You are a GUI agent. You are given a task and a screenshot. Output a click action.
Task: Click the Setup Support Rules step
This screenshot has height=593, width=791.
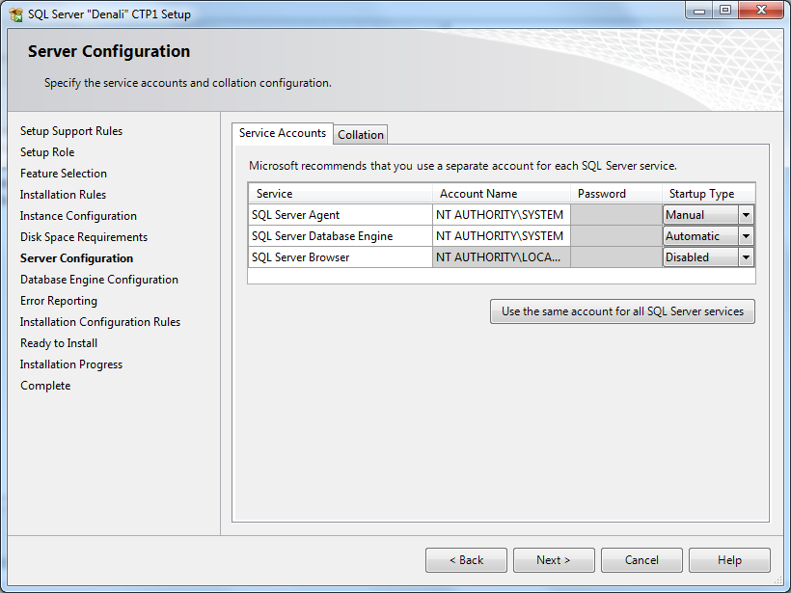[71, 131]
